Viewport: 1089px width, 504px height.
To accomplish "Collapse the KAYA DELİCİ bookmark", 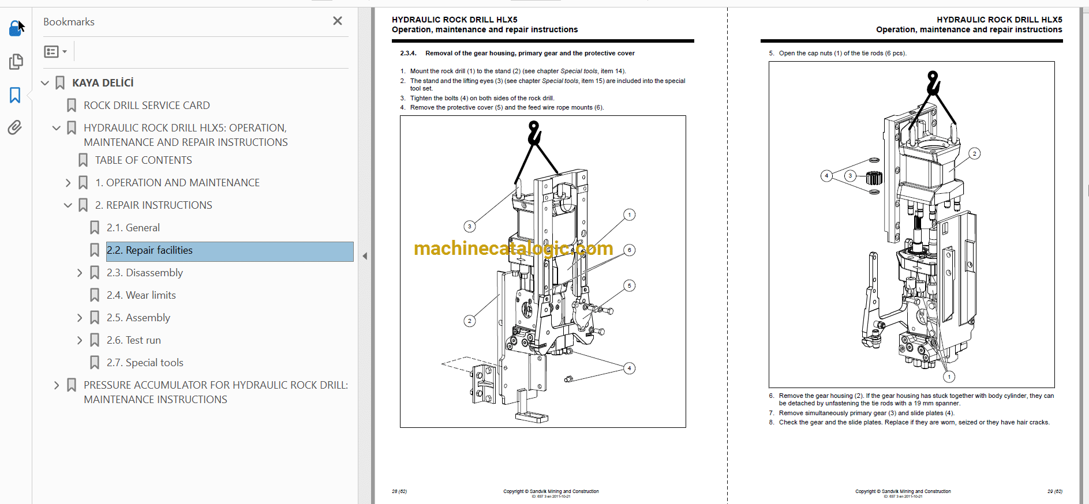I will click(45, 83).
